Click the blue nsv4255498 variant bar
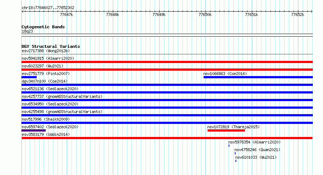 (x=167, y=115)
